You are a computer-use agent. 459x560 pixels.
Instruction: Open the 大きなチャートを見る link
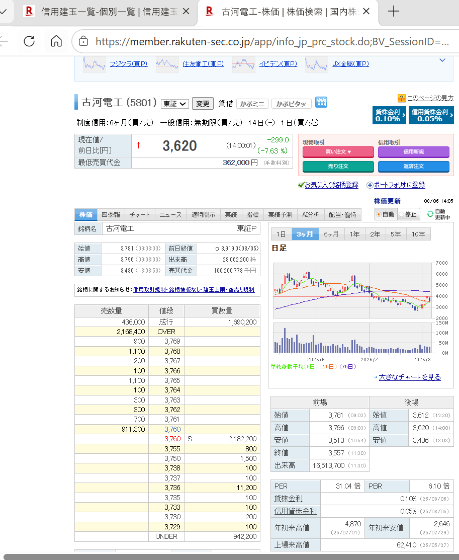[410, 377]
